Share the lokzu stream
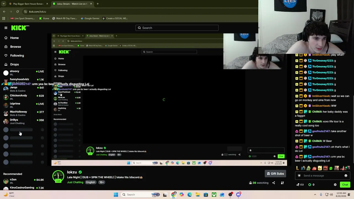Viewport: 354px width, 199px height. (x=274, y=183)
